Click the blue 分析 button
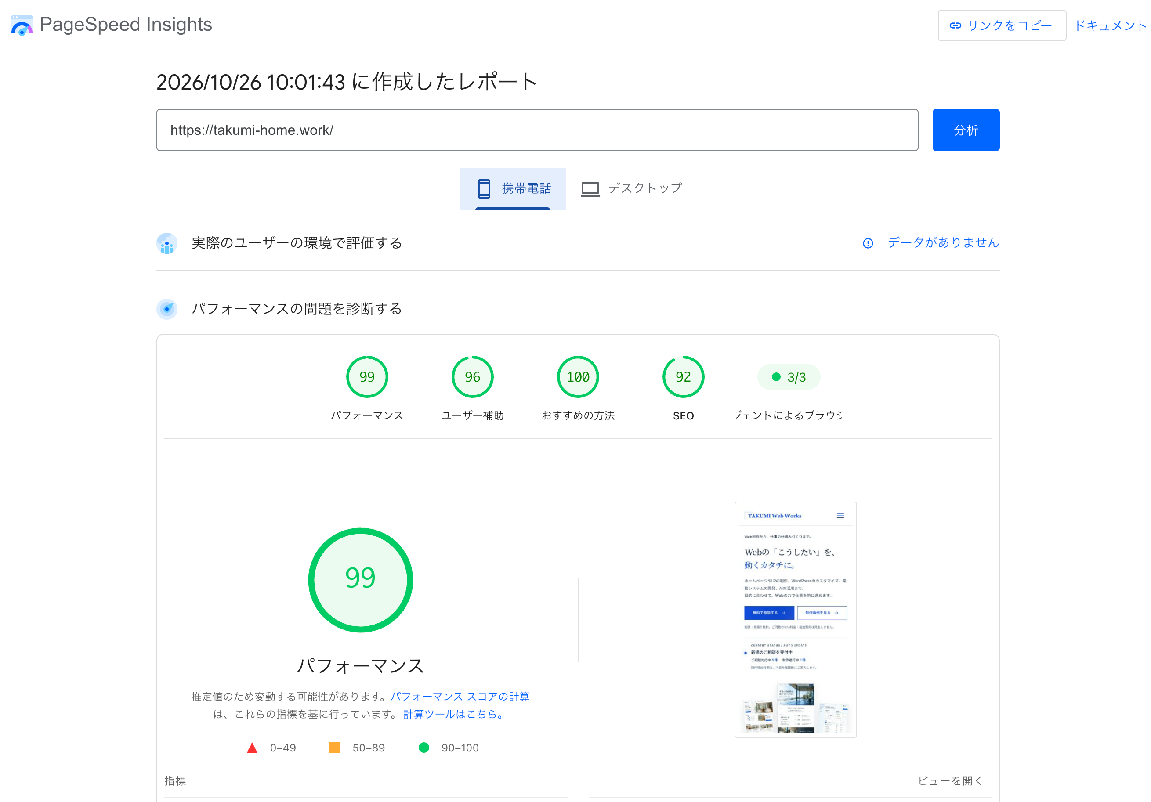Viewport: 1151px width, 802px height. (x=966, y=130)
